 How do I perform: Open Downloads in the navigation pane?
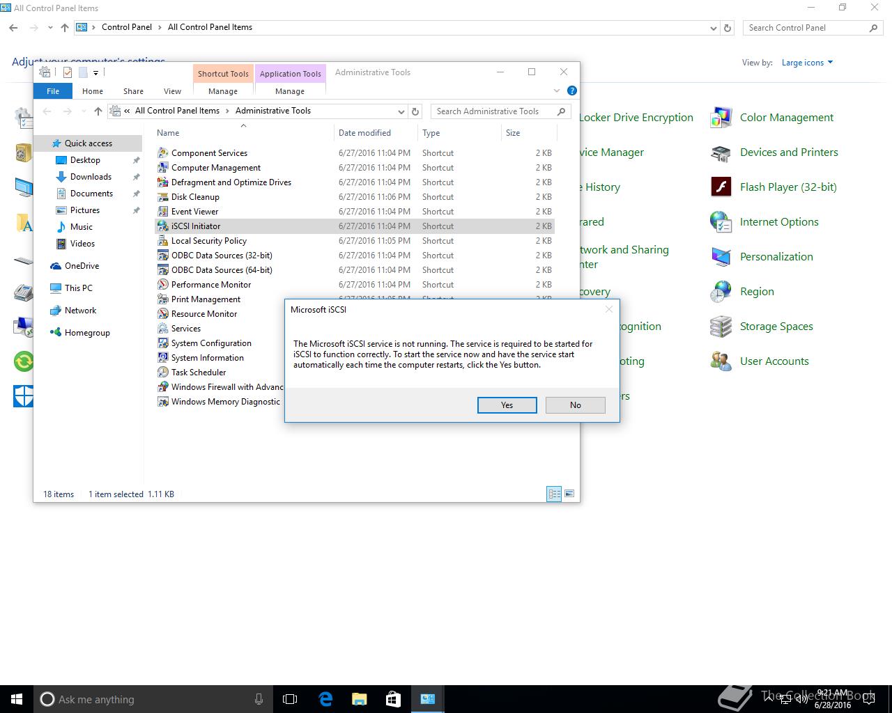coord(91,177)
